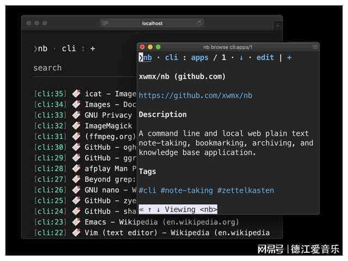
Task: Click bookmark icon beside icat entry
Action: [76, 94]
